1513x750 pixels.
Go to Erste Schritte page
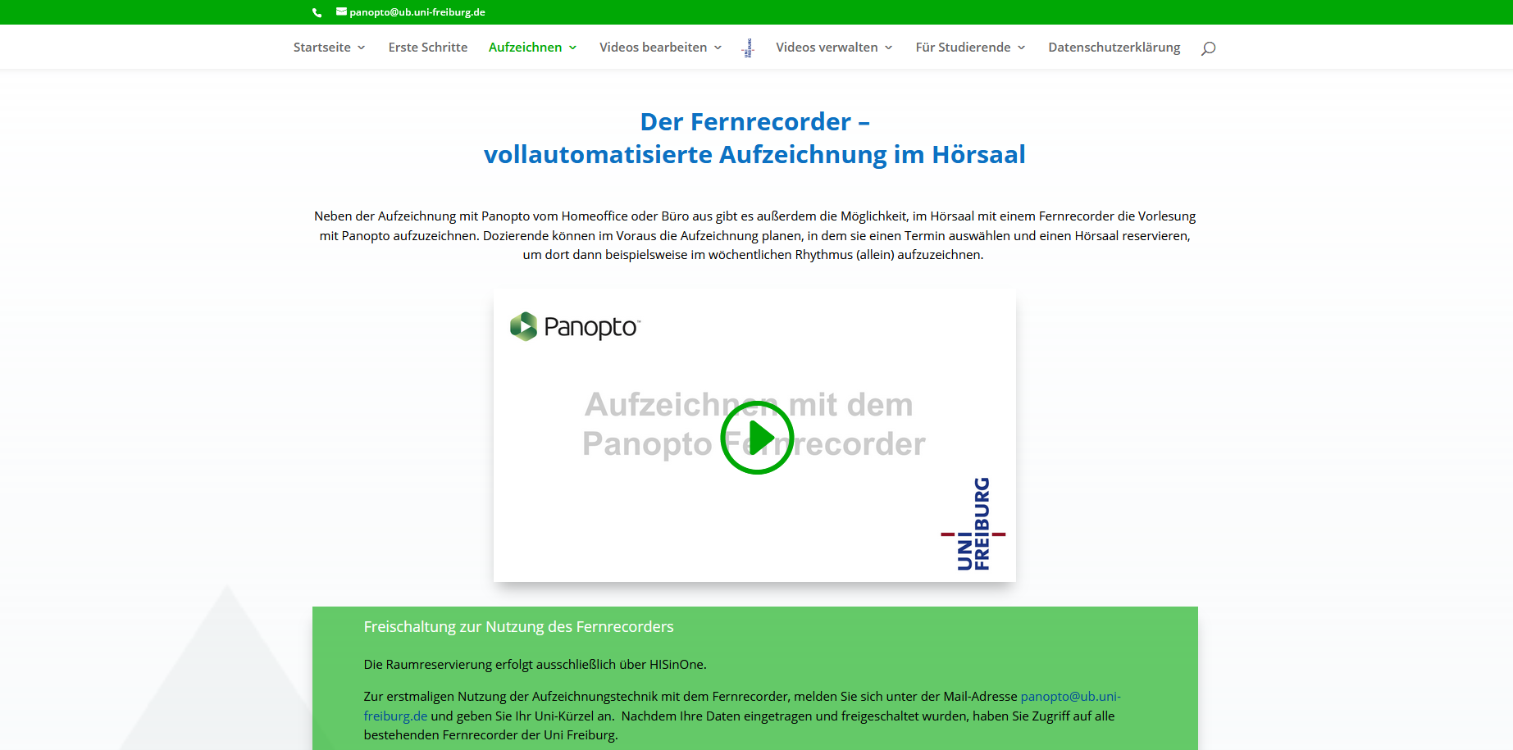[x=428, y=48]
